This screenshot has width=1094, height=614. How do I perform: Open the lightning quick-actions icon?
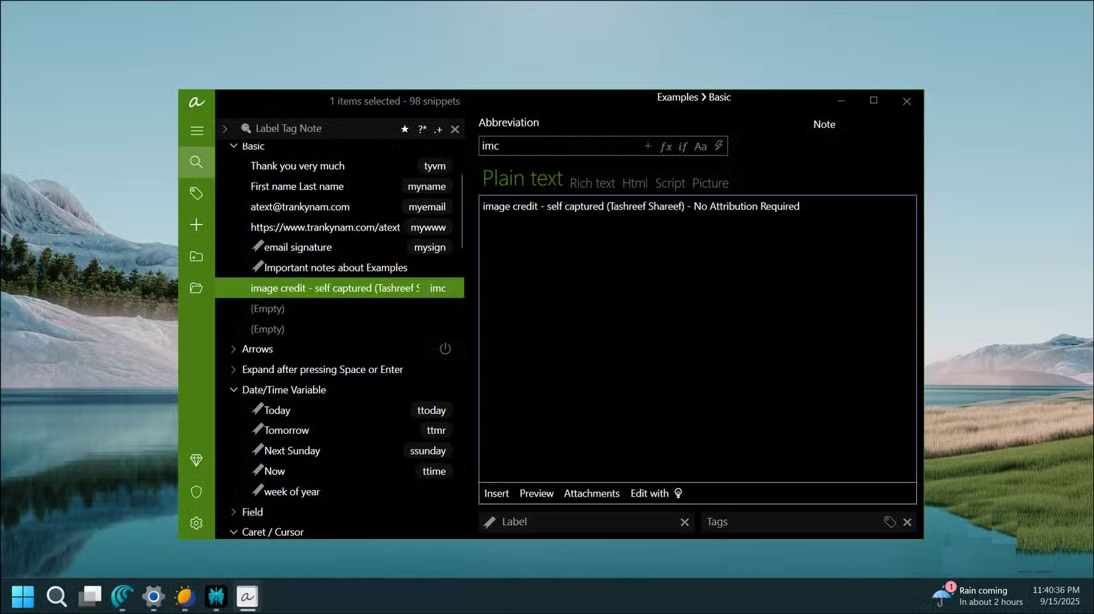(718, 146)
